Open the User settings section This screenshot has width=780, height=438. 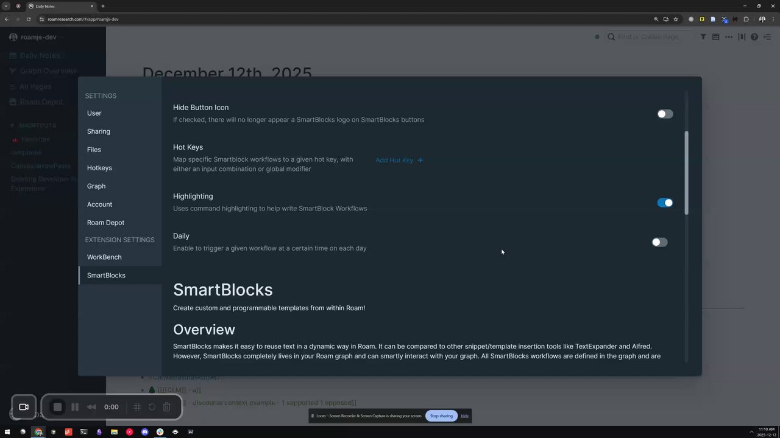coord(94,113)
